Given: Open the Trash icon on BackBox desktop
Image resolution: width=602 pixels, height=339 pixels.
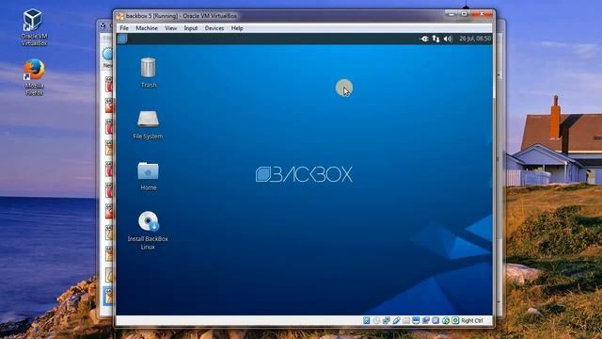Looking at the screenshot, I should point(149,73).
